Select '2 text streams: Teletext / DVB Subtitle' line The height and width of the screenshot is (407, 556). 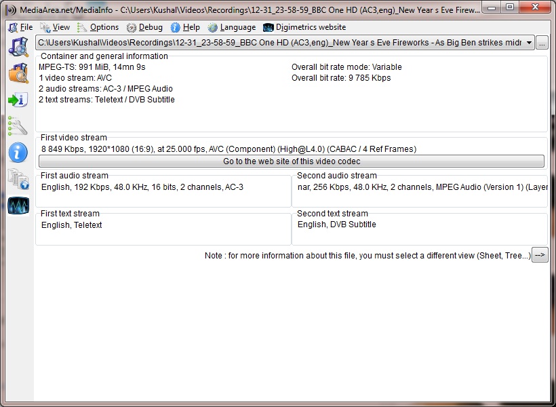point(106,100)
